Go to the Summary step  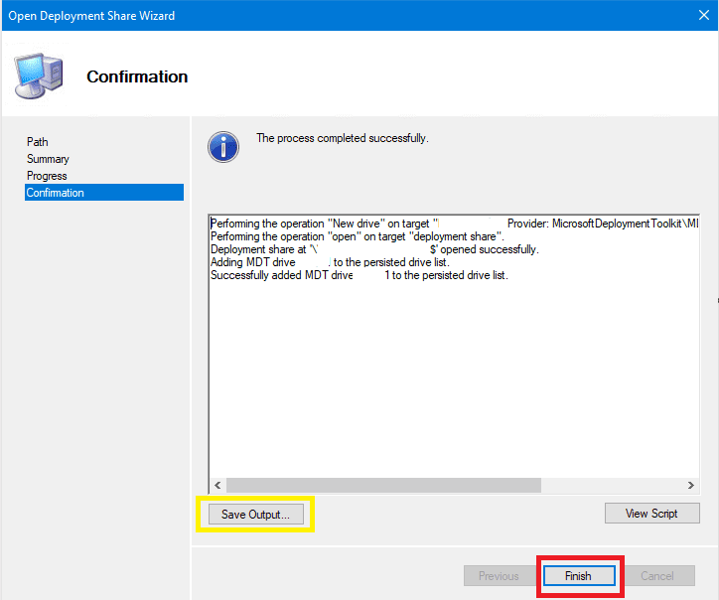tap(48, 159)
